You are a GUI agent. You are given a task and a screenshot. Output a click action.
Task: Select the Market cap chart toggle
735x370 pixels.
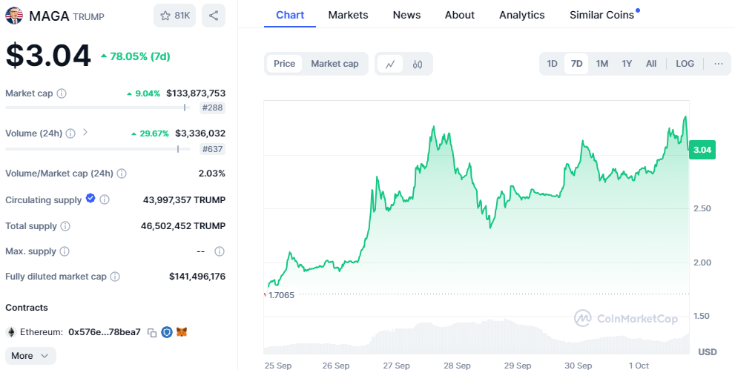(x=334, y=64)
